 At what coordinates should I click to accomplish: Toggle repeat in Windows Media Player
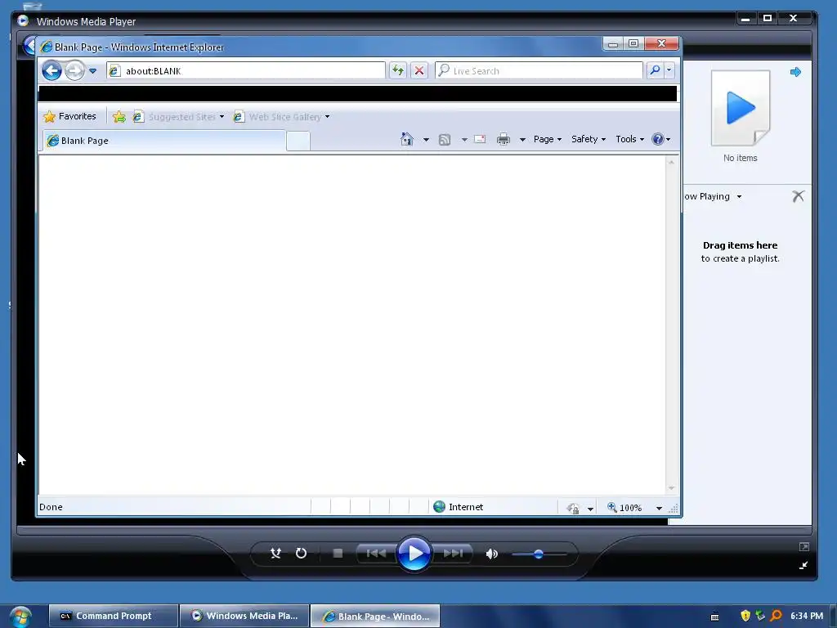click(x=301, y=554)
